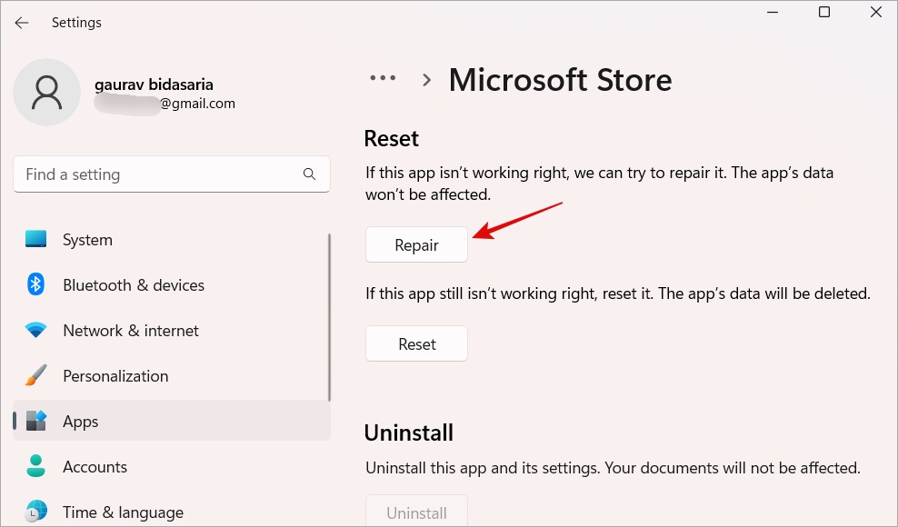Click the Personalization paintbrush icon
Viewport: 898px width, 527px height.
pyautogui.click(x=36, y=376)
